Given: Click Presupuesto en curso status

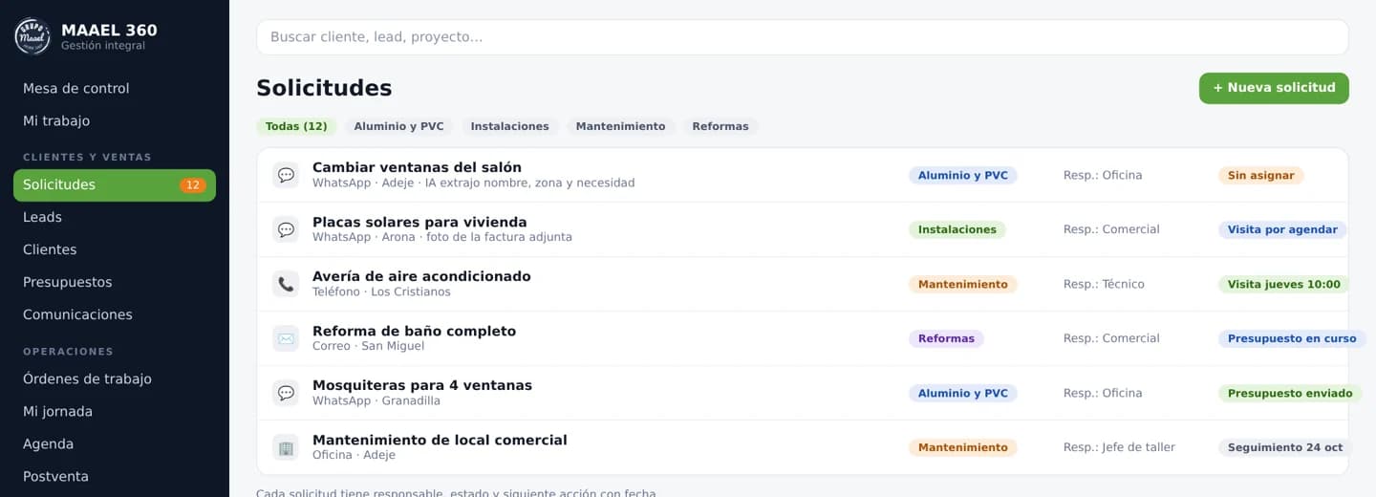Looking at the screenshot, I should (1292, 339).
